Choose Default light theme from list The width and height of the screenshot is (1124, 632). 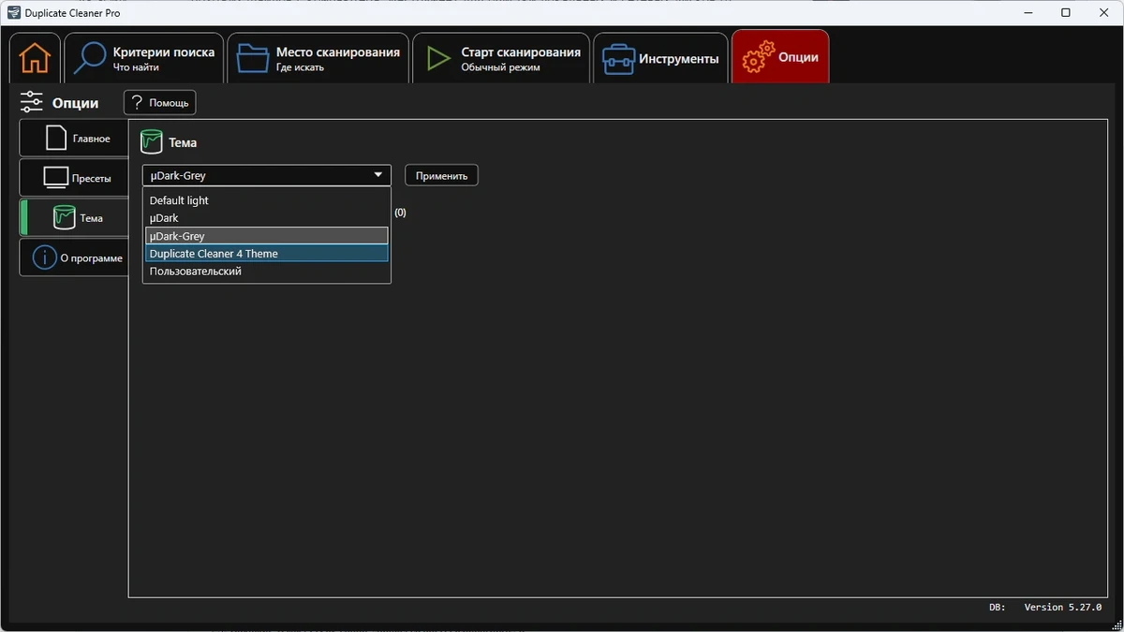click(267, 200)
